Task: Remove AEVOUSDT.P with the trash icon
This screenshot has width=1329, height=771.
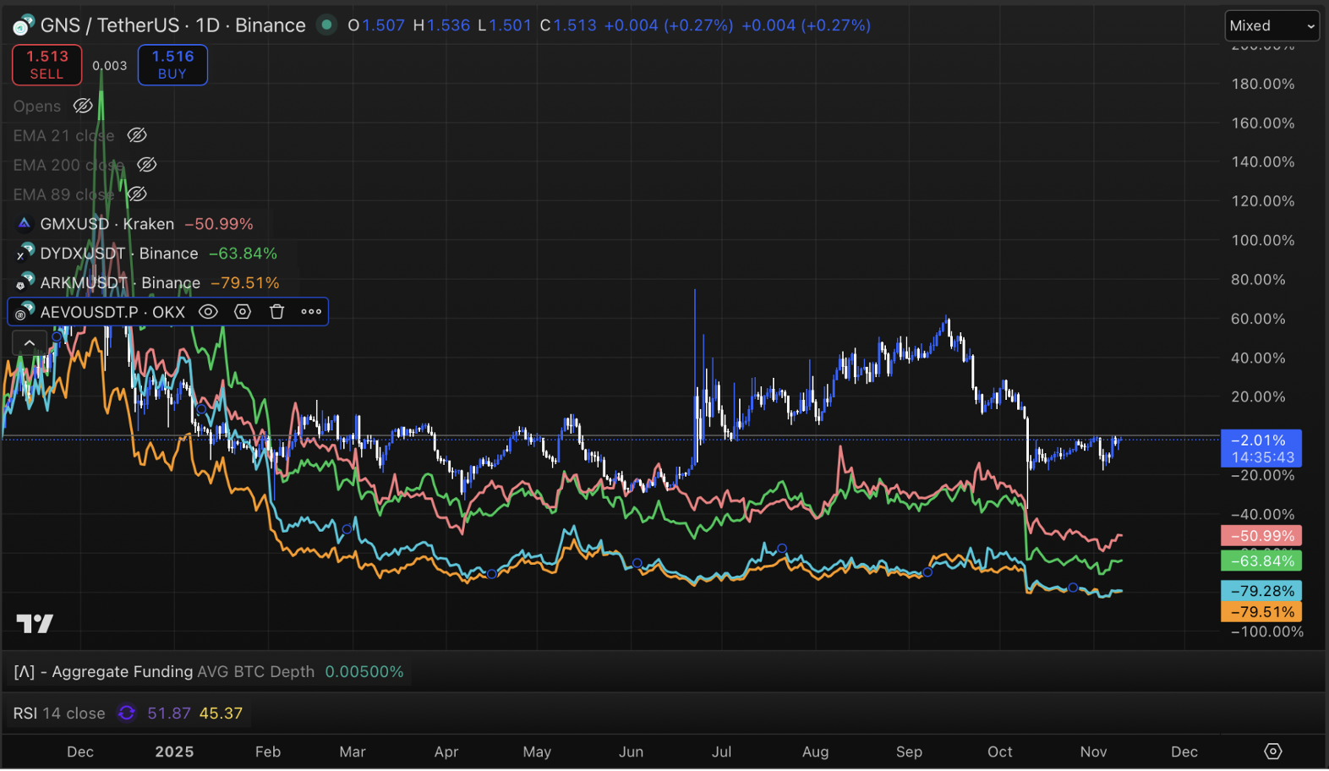Action: coord(276,312)
